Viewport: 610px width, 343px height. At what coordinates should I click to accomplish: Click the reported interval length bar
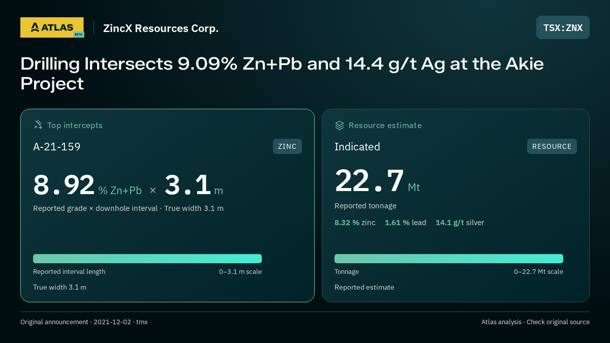[x=147, y=259]
